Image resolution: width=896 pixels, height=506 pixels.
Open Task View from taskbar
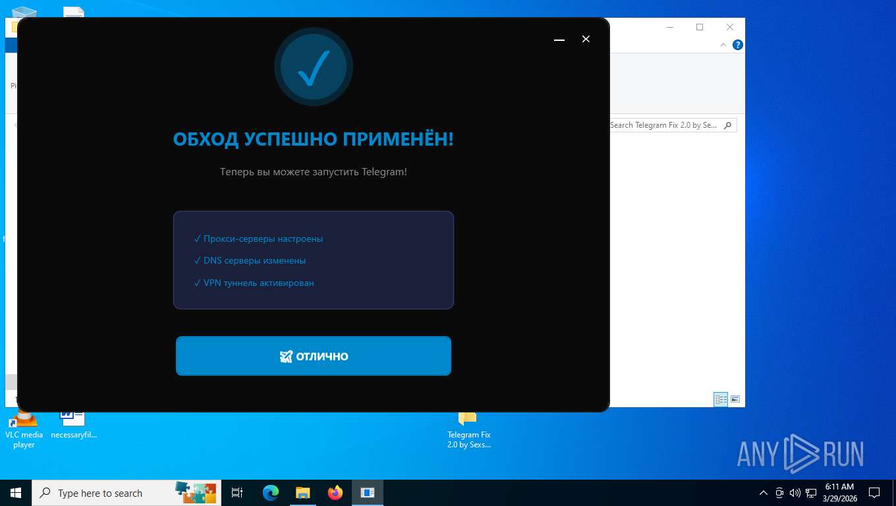point(237,493)
